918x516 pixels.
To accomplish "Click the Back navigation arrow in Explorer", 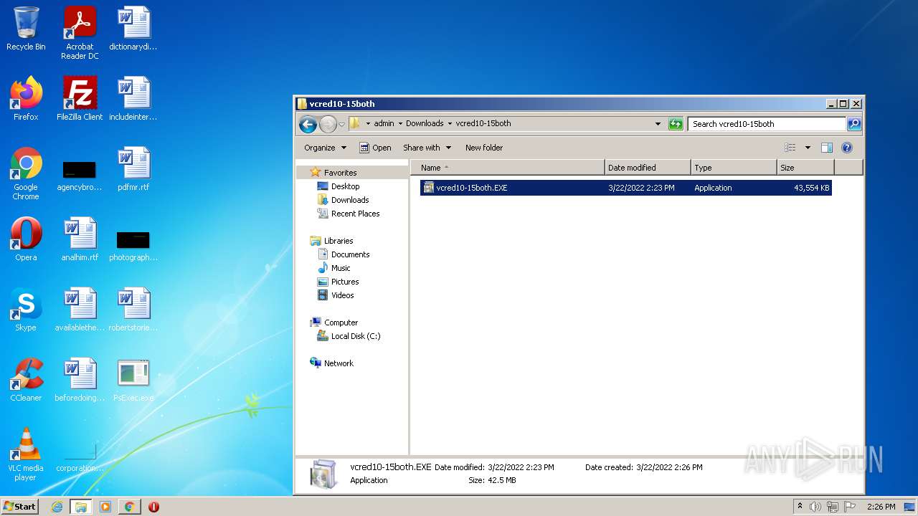I will [x=308, y=124].
